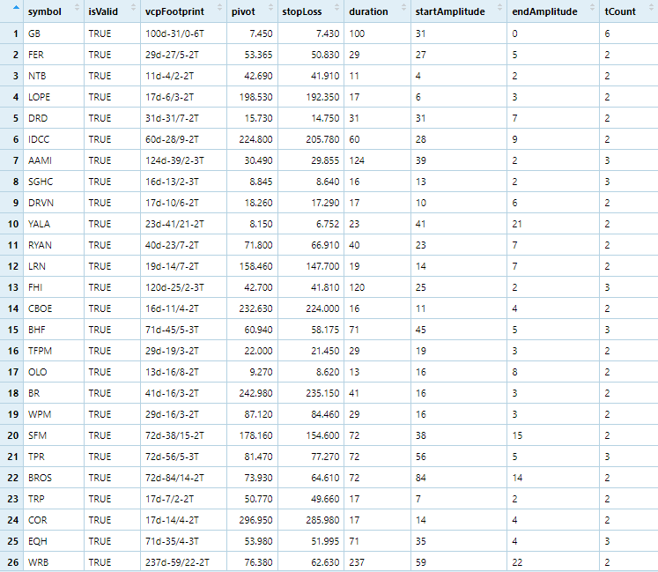This screenshot has height=572, width=658.
Task: Click the FHI symbol cell
Action: click(x=54, y=287)
